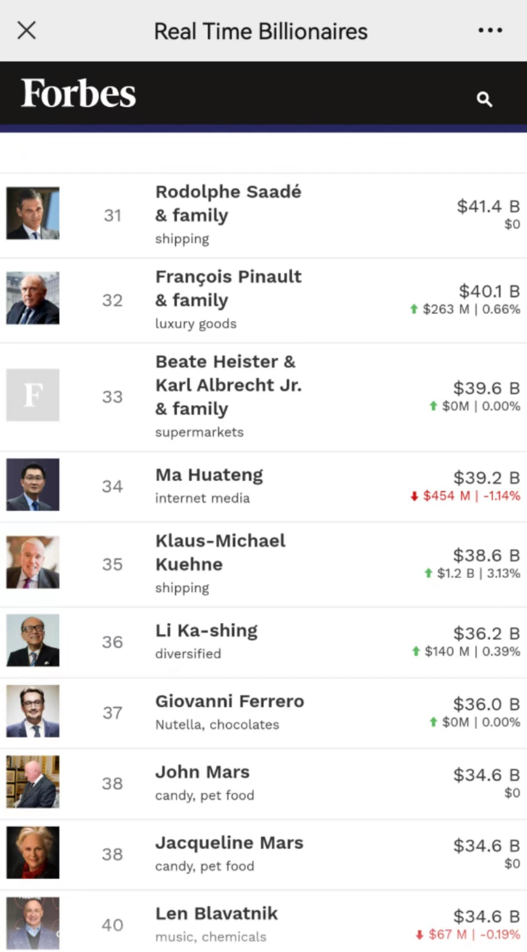Open the three-dot more options menu
The height and width of the screenshot is (952, 527).
[x=490, y=30]
